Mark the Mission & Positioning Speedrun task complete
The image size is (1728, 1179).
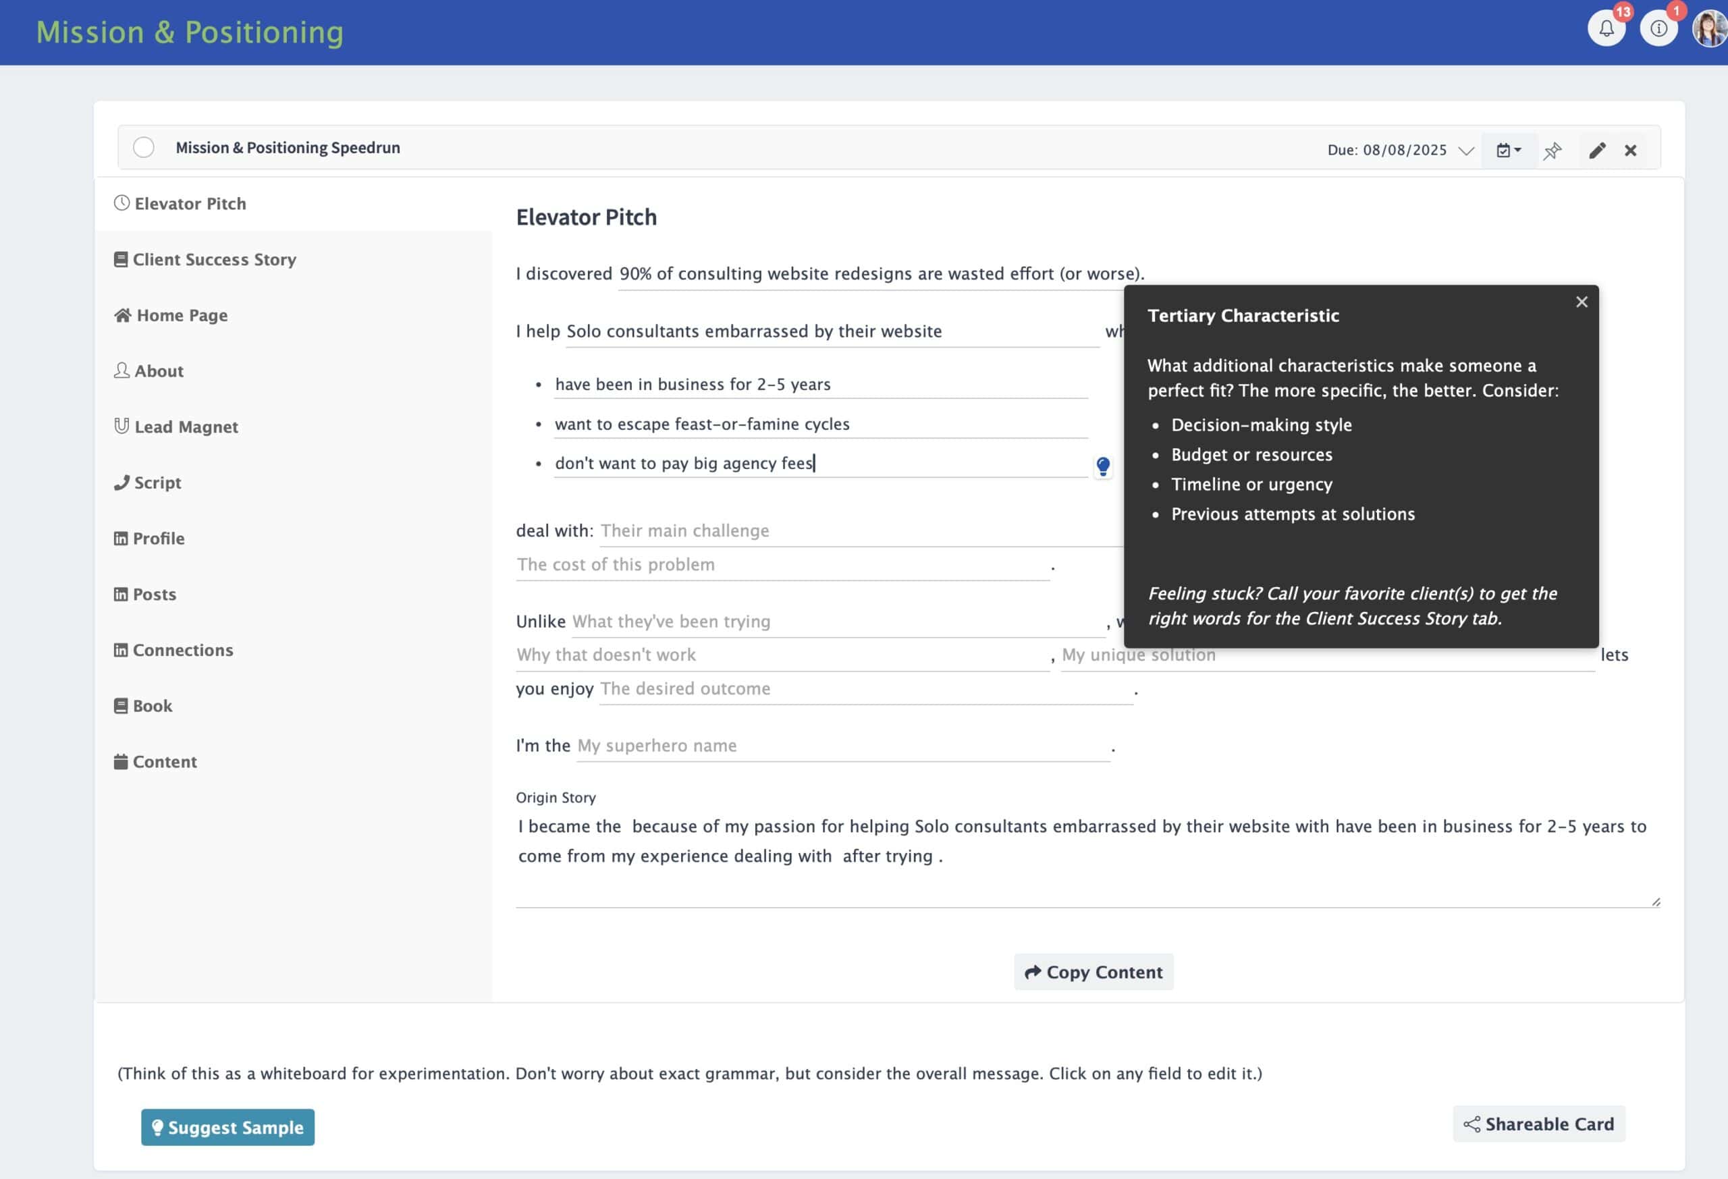(144, 147)
